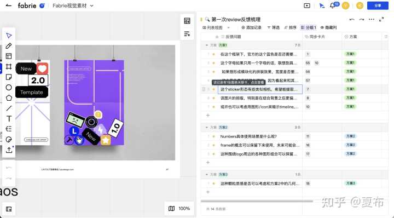Click the add list icon above canvas

pyautogui.click(x=187, y=34)
